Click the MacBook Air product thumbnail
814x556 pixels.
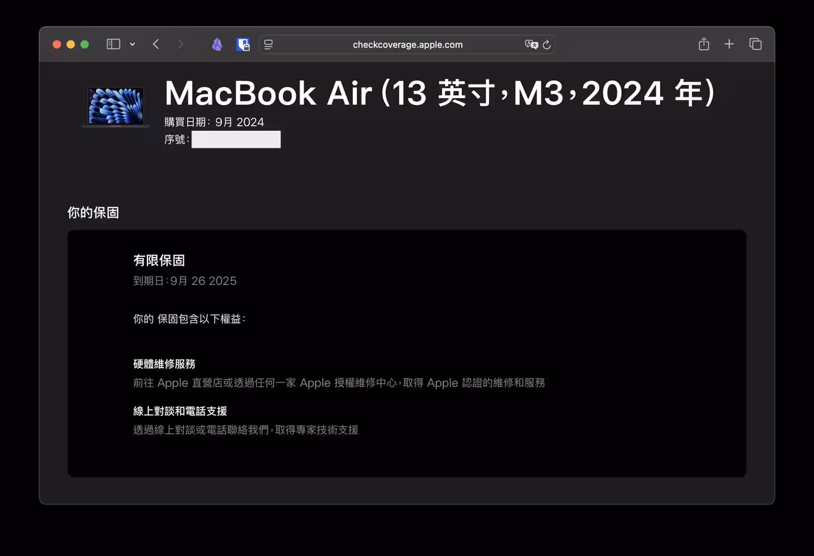(x=116, y=107)
